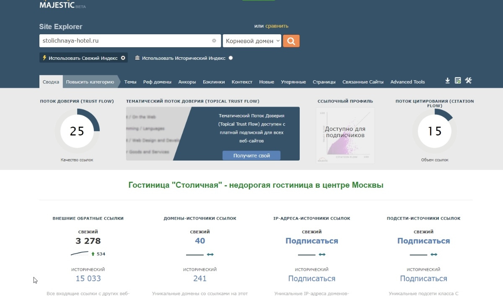
Task: Click the ДОМЕНЫ-ИСТОЧНИКИ ССЫЛОК heading
Action: coord(200,218)
